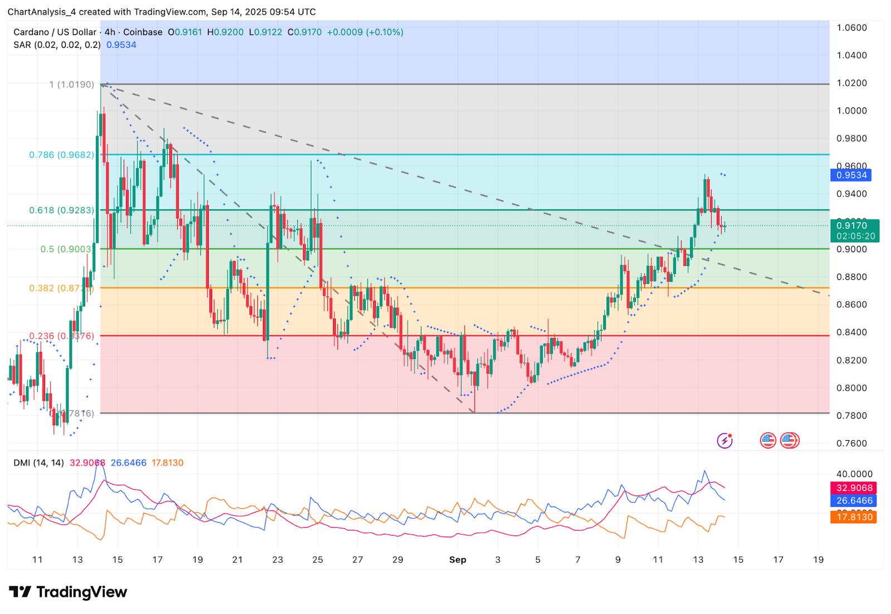Click the Sep label on the date axis
The image size is (891, 614).
pos(457,559)
